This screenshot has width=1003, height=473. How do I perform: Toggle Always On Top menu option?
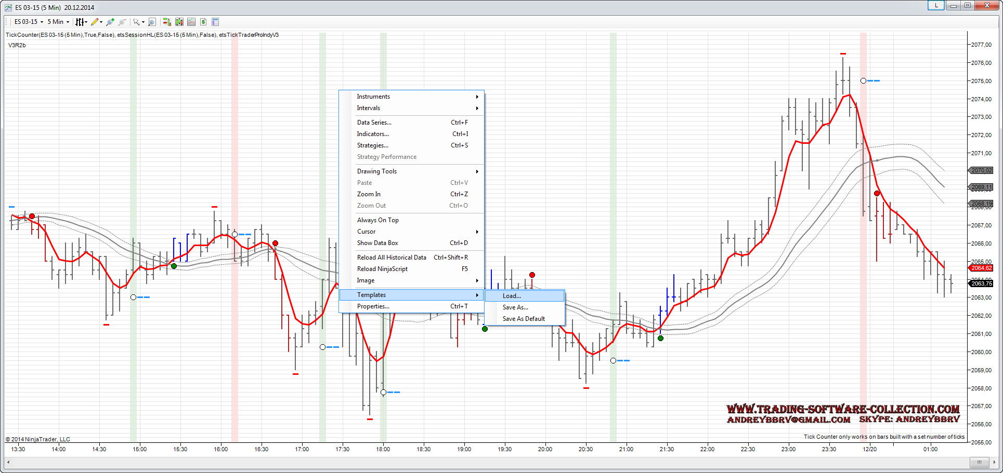(x=378, y=220)
